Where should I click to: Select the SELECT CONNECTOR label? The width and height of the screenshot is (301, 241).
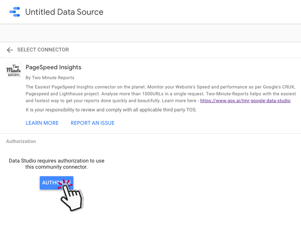(x=43, y=50)
